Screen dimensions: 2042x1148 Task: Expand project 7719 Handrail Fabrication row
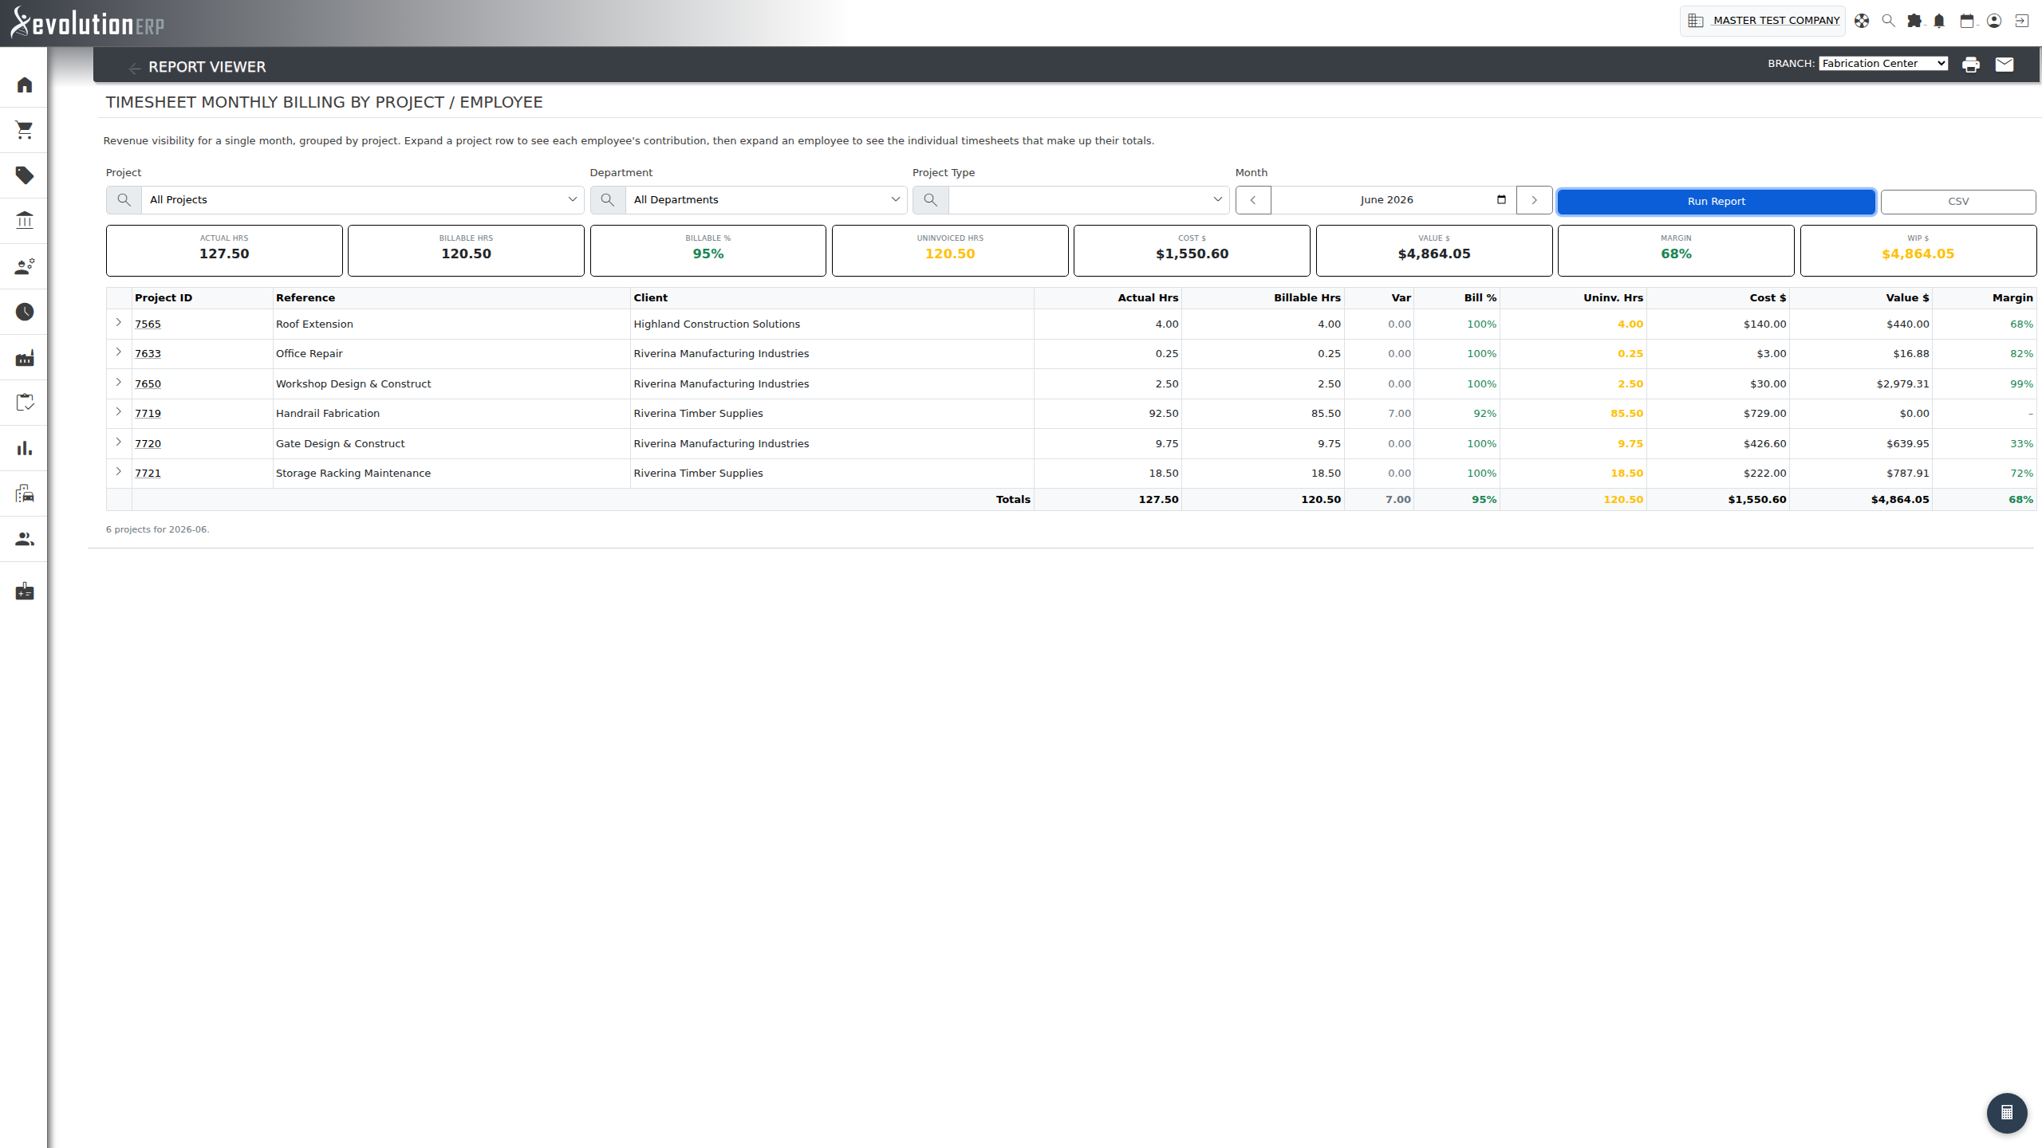pos(119,412)
